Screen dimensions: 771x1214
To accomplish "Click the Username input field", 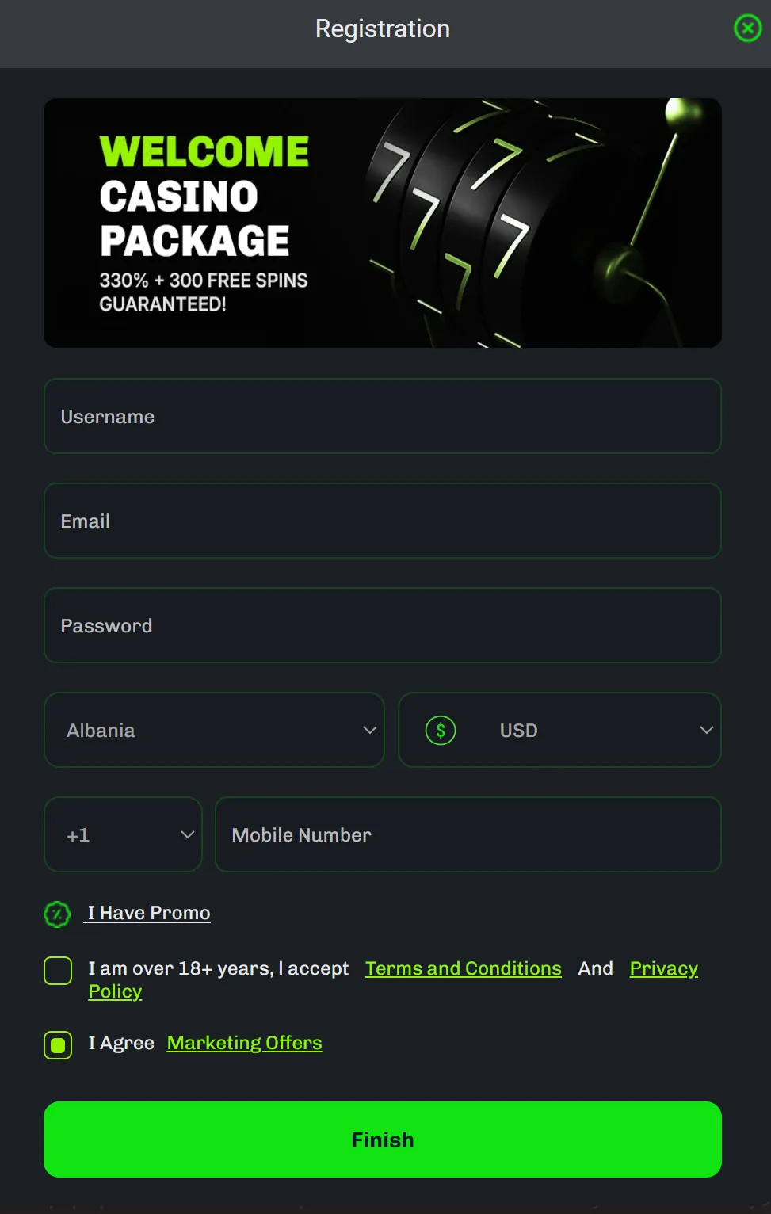I will 383,416.
